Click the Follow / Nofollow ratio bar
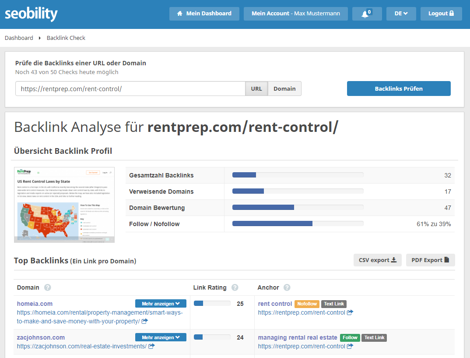470x358 pixels. 298,223
